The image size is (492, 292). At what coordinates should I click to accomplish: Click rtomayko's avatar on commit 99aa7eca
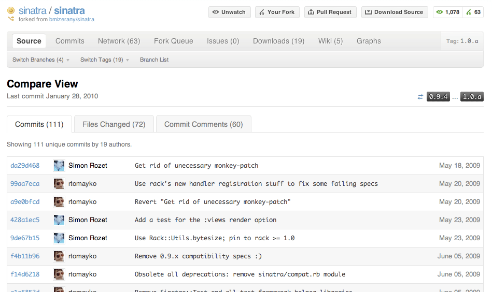coord(59,184)
